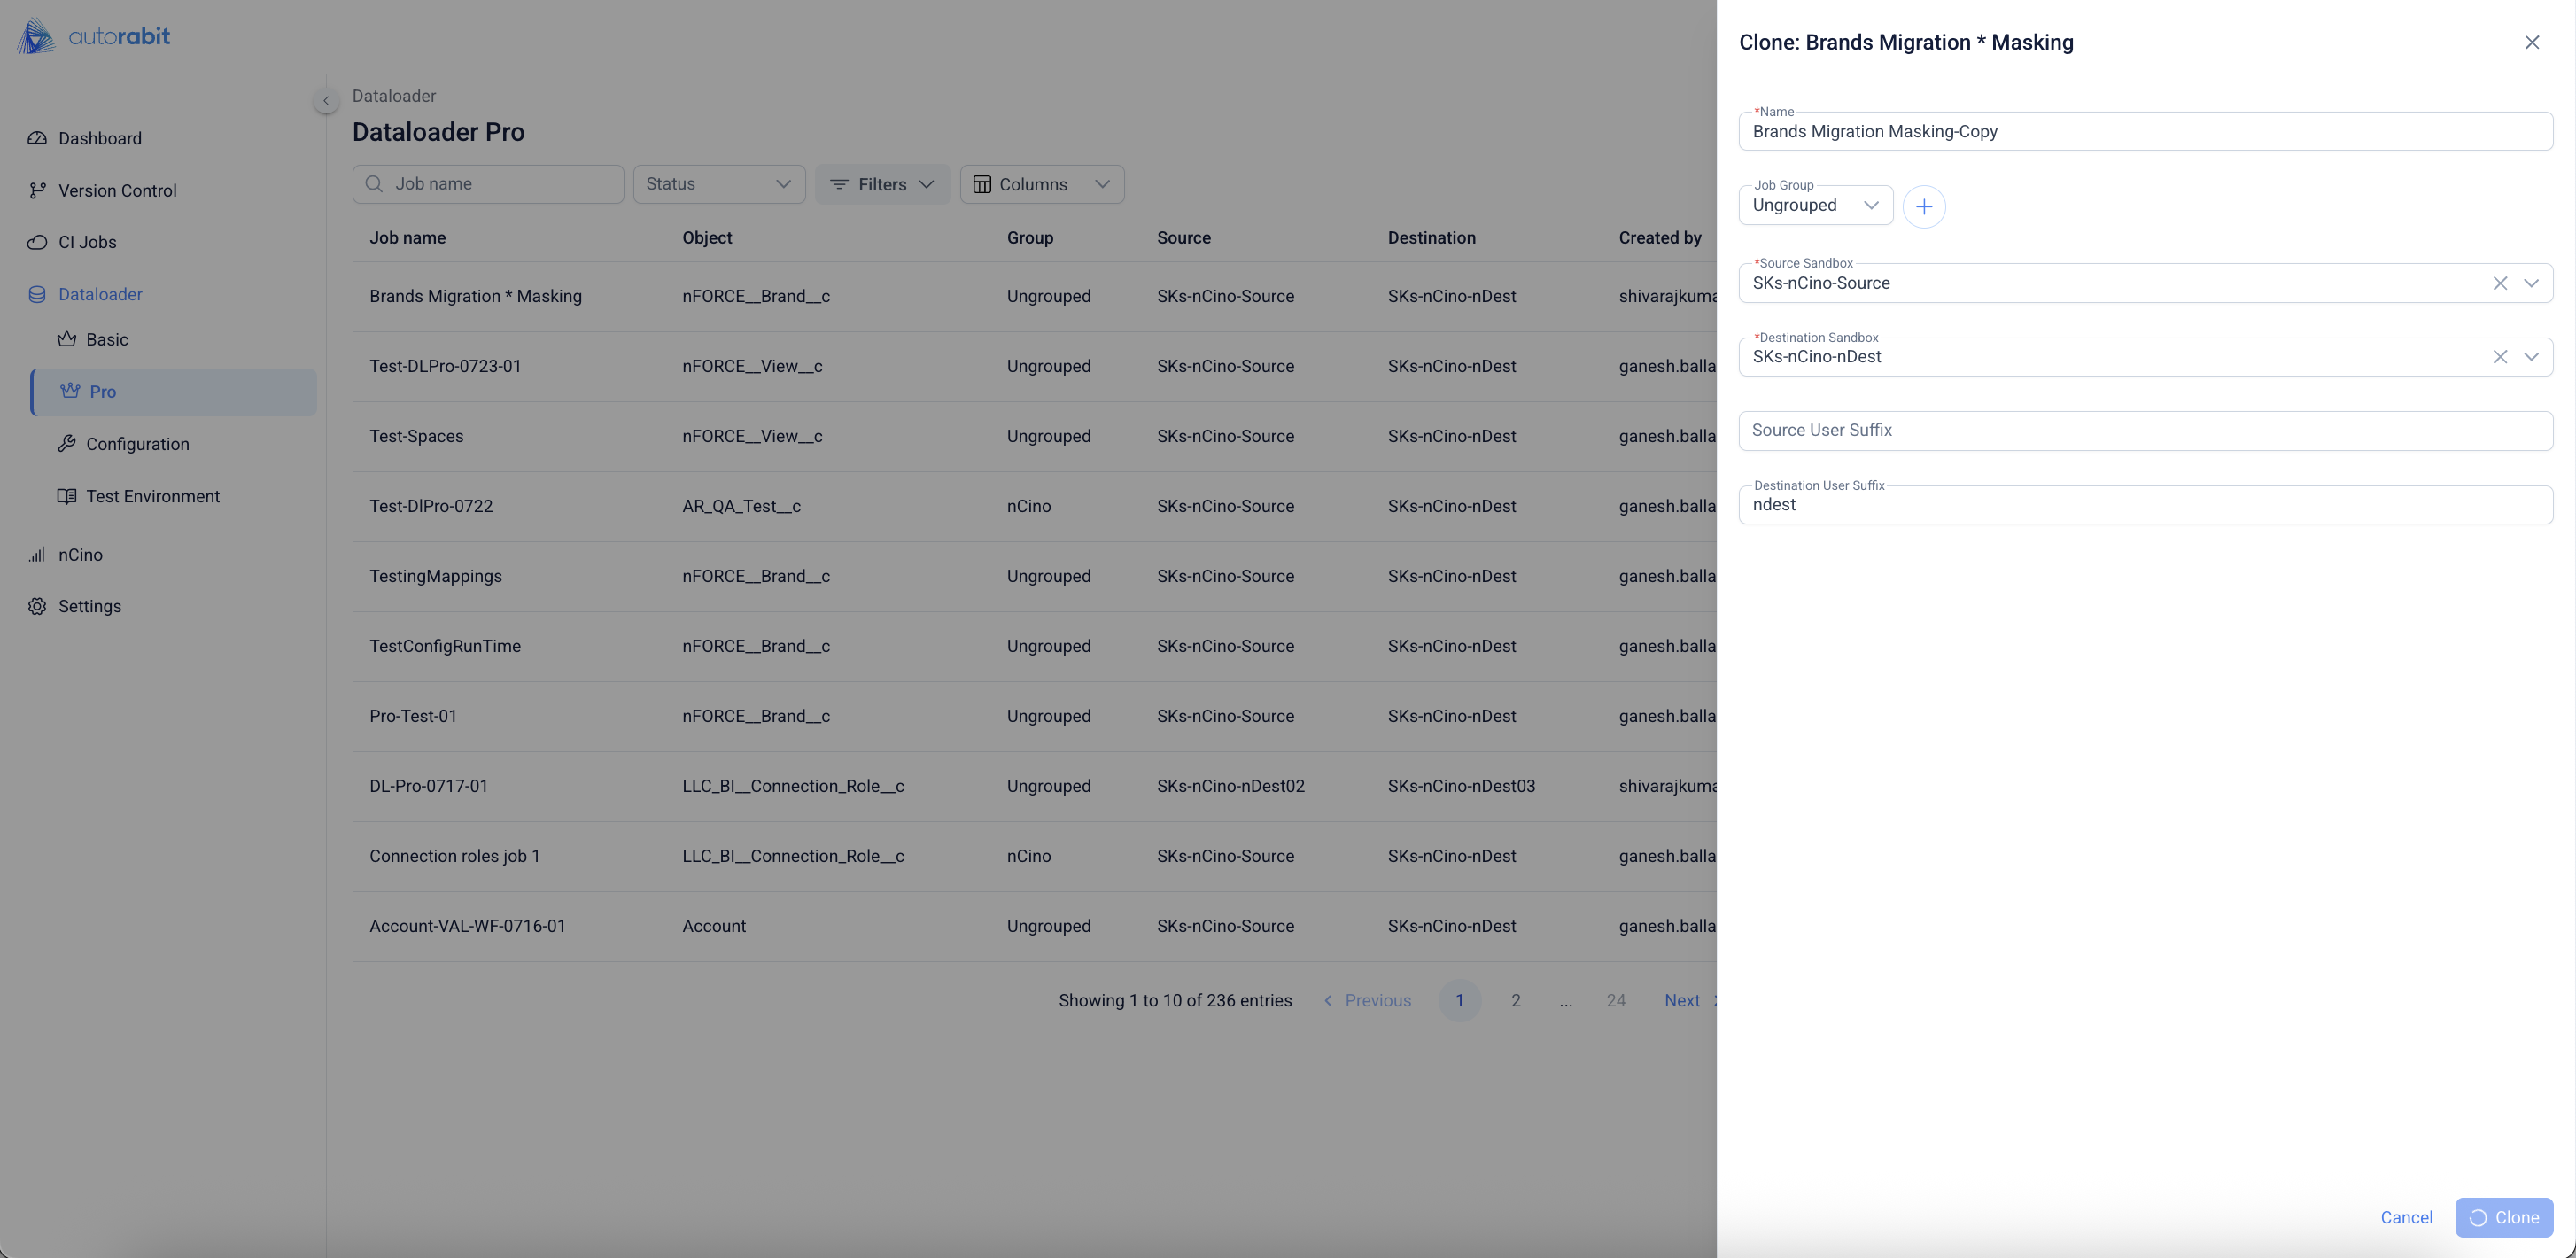Collapse the sidebar using the arrow icon
This screenshot has width=2576, height=1258.
325,101
